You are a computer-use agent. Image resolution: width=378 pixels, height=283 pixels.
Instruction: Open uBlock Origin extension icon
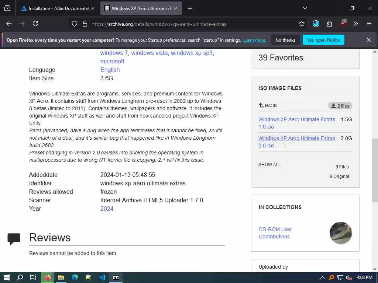pyautogui.click(x=343, y=23)
